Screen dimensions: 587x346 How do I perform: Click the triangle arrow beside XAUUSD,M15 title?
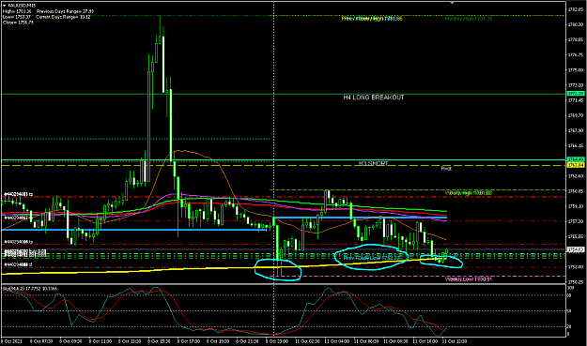coord(4,6)
